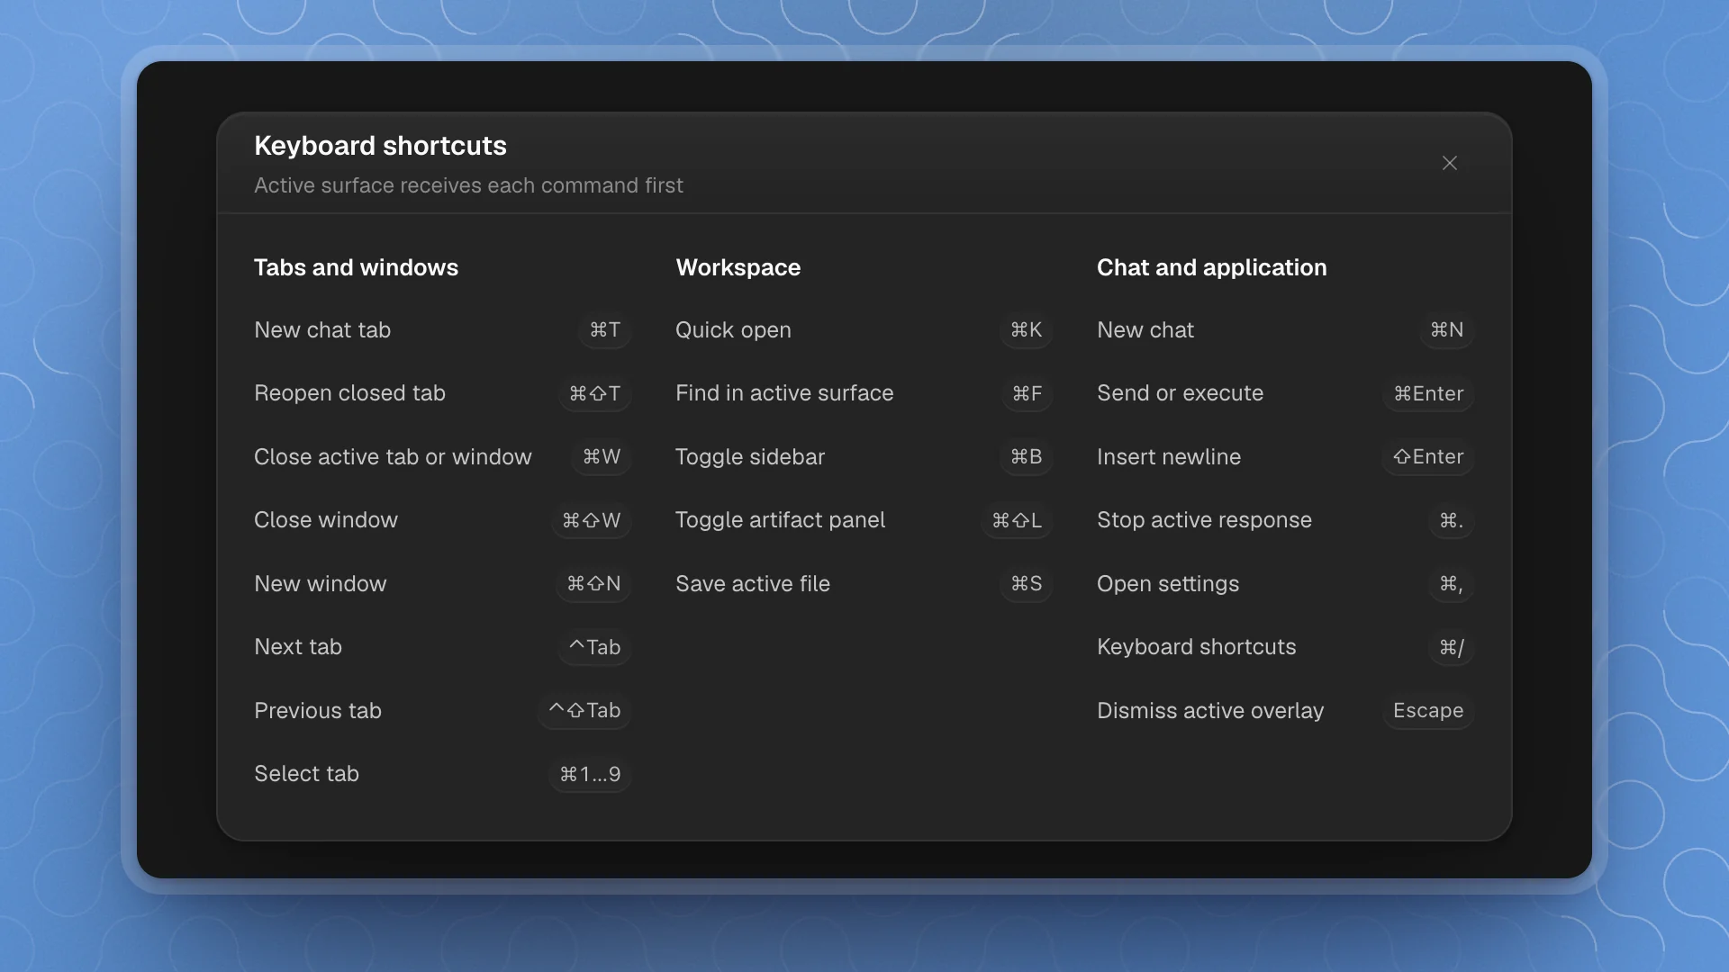
Task: Click the 'Previous tab' row label
Action: coord(318,711)
